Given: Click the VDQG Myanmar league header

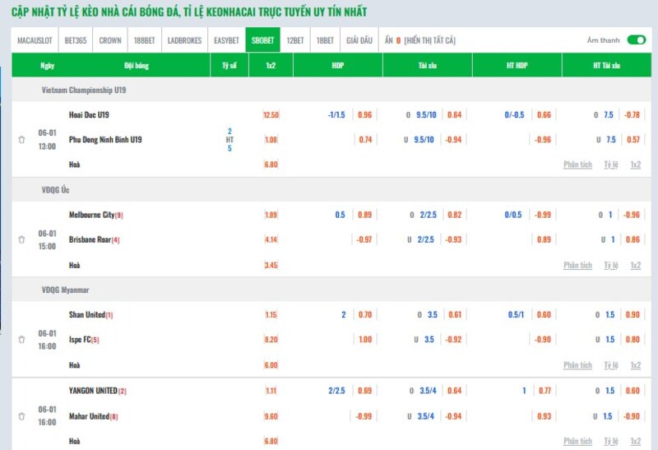Looking at the screenshot, I should coord(65,290).
